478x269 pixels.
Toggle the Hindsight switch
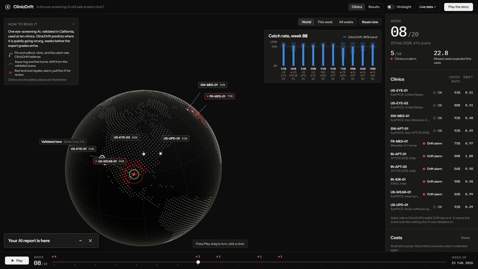[390, 7]
